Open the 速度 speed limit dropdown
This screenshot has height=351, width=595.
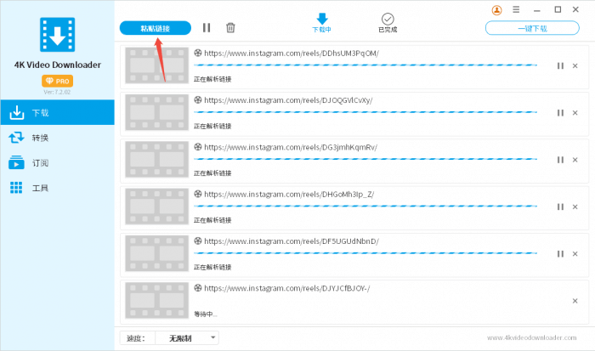(x=187, y=337)
